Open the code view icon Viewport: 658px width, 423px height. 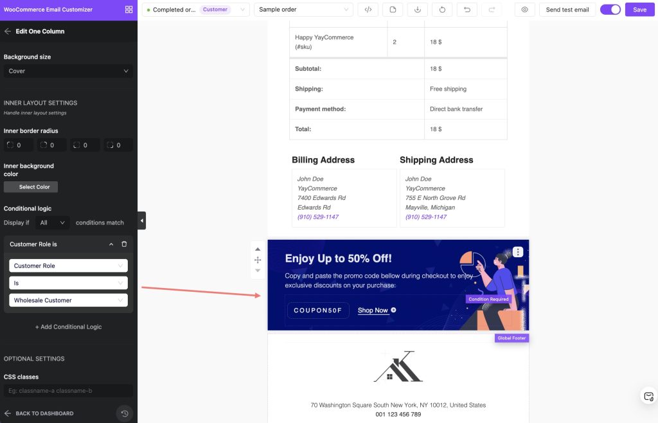(x=368, y=10)
